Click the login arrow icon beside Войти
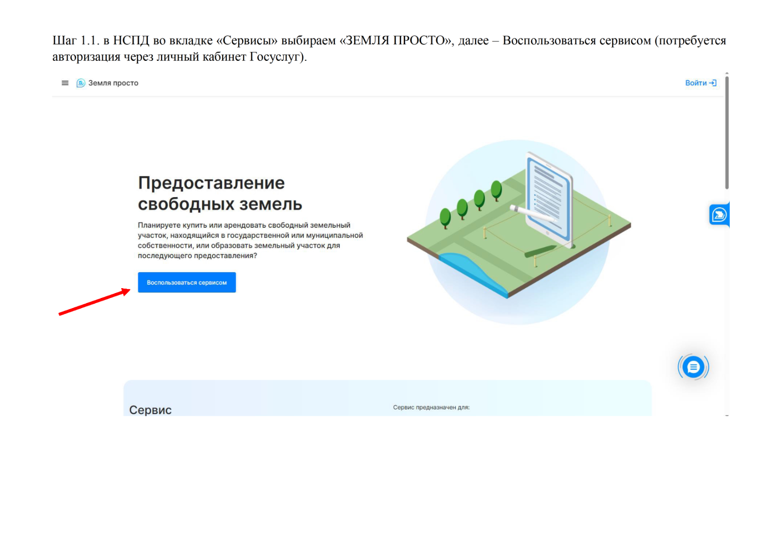Image resolution: width=779 pixels, height=551 pixels. (x=713, y=83)
